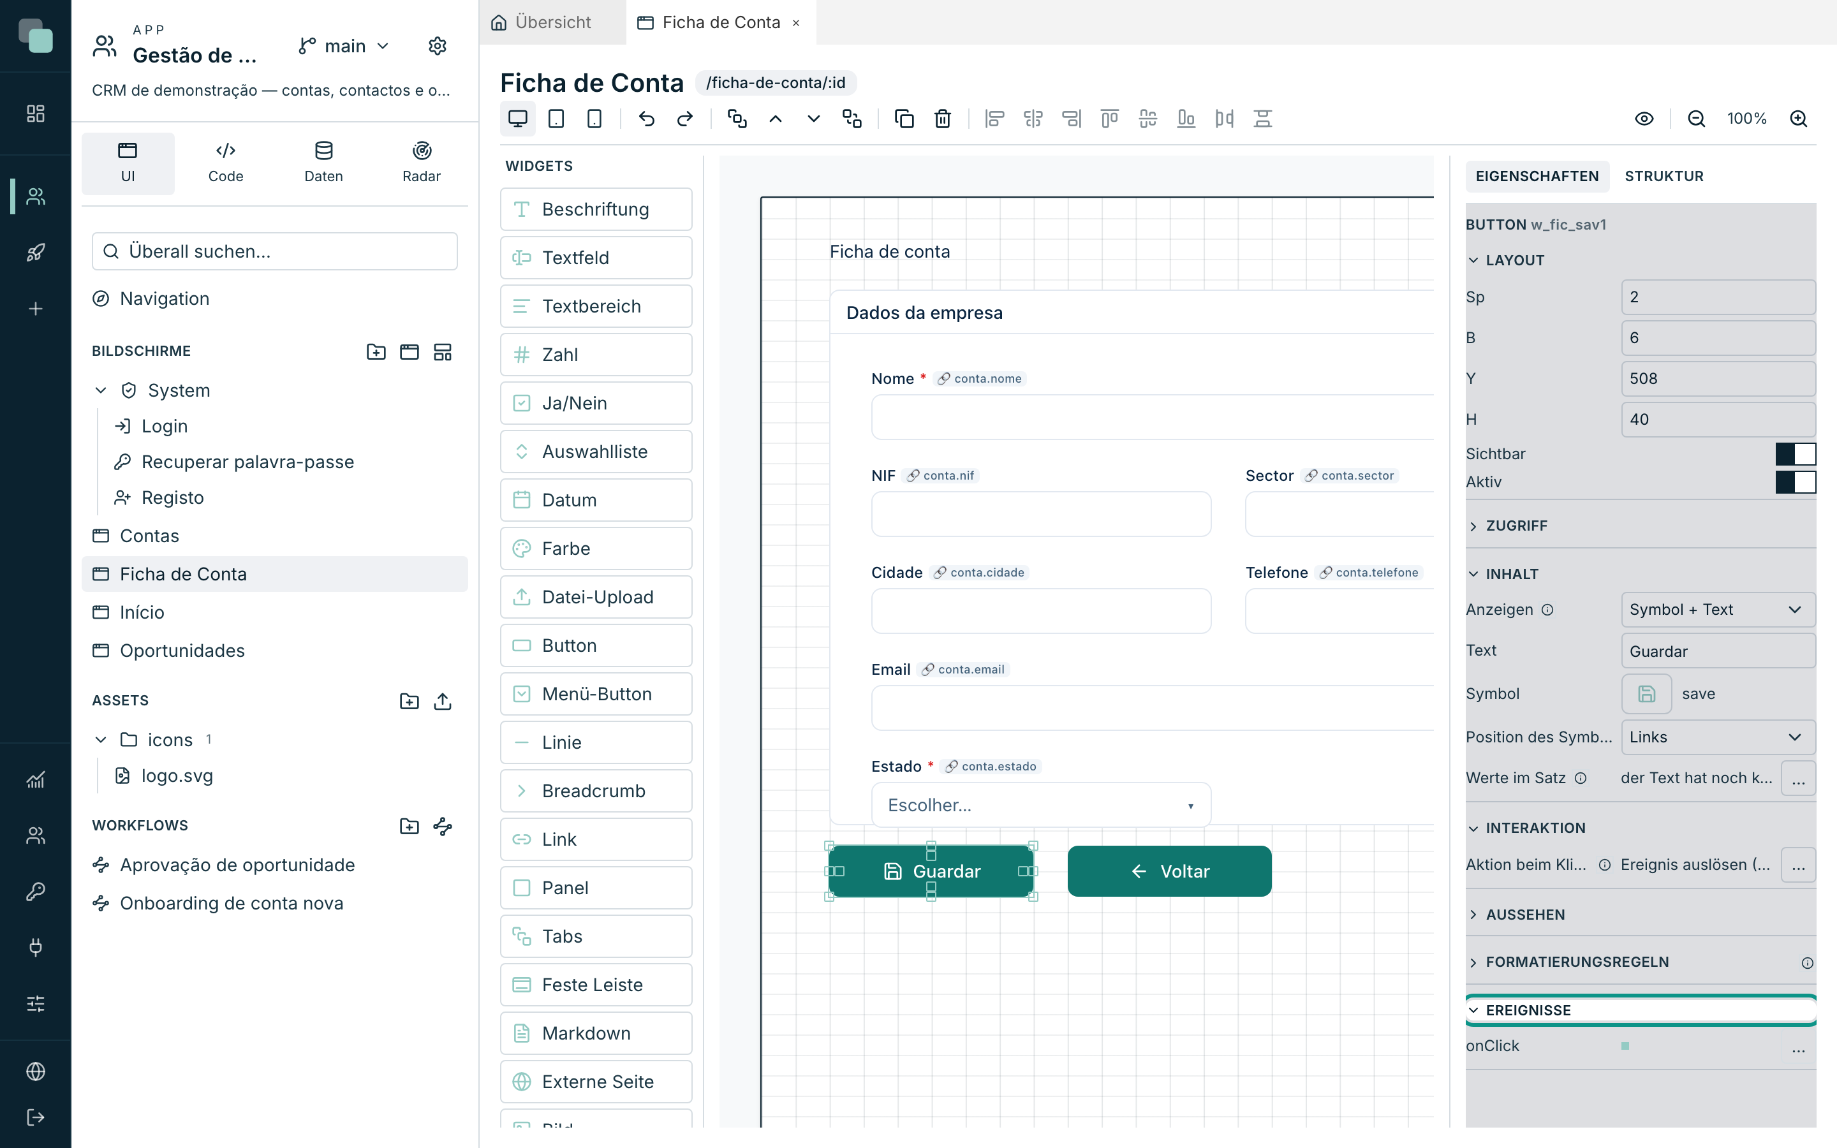Image resolution: width=1837 pixels, height=1148 pixels.
Task: Edit Text field with Guardar value
Action: point(1718,651)
